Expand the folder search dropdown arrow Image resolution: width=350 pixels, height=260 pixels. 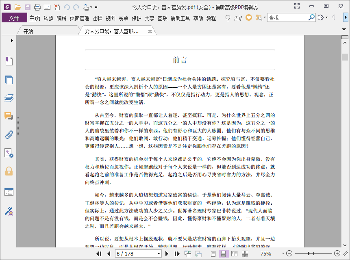coord(265,17)
